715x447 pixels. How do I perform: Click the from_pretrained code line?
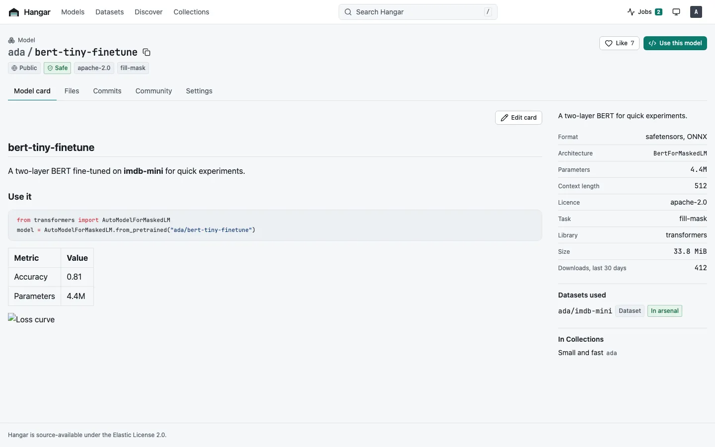(x=136, y=230)
